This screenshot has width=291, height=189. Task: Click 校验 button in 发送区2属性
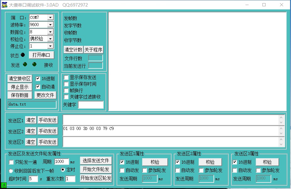coord(210,162)
